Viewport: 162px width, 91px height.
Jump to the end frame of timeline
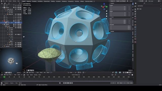[72, 83]
